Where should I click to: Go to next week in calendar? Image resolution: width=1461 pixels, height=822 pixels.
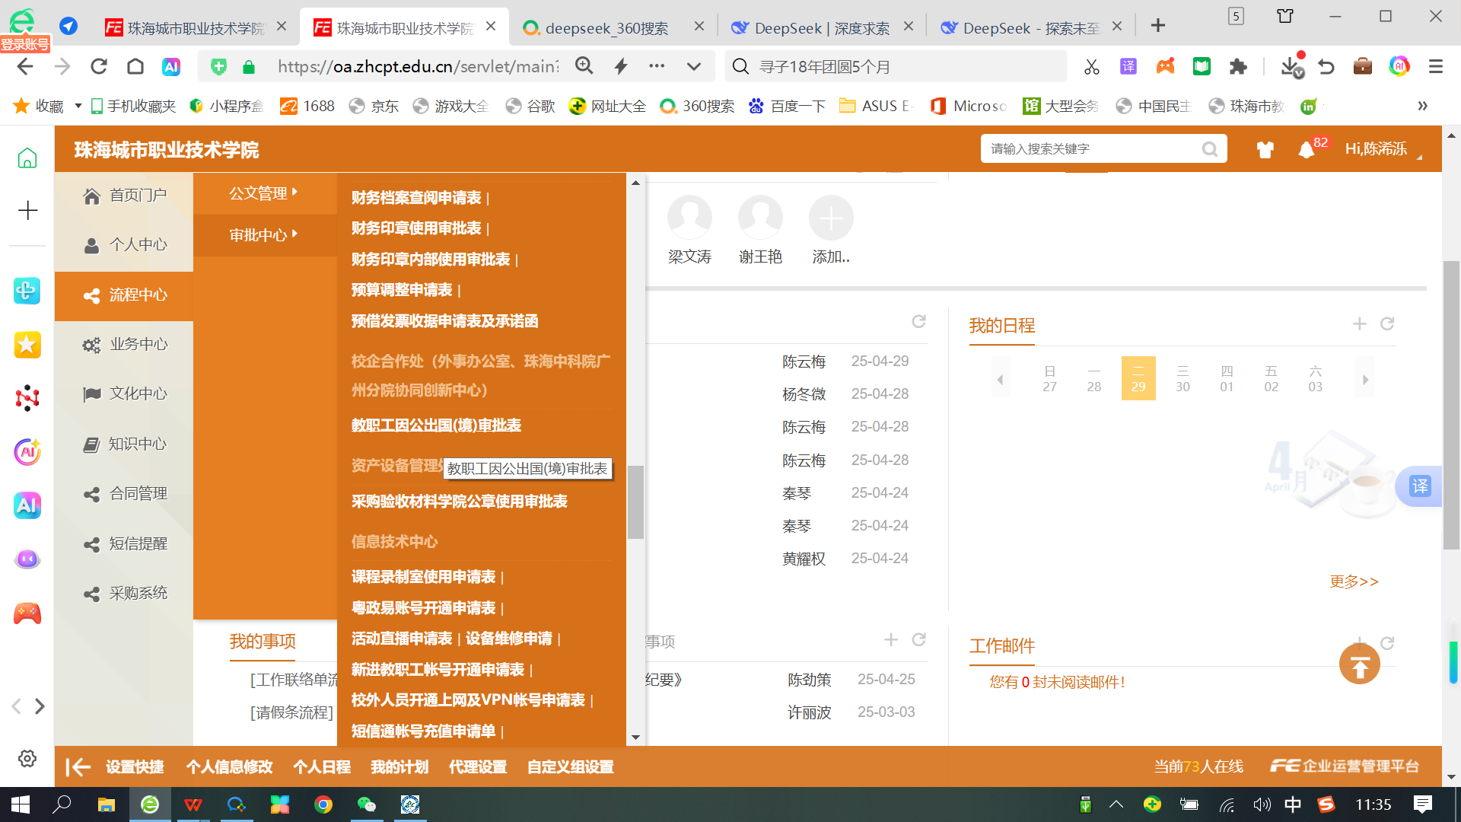1365,379
